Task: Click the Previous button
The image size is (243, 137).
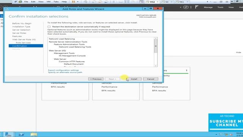Action: (96, 79)
